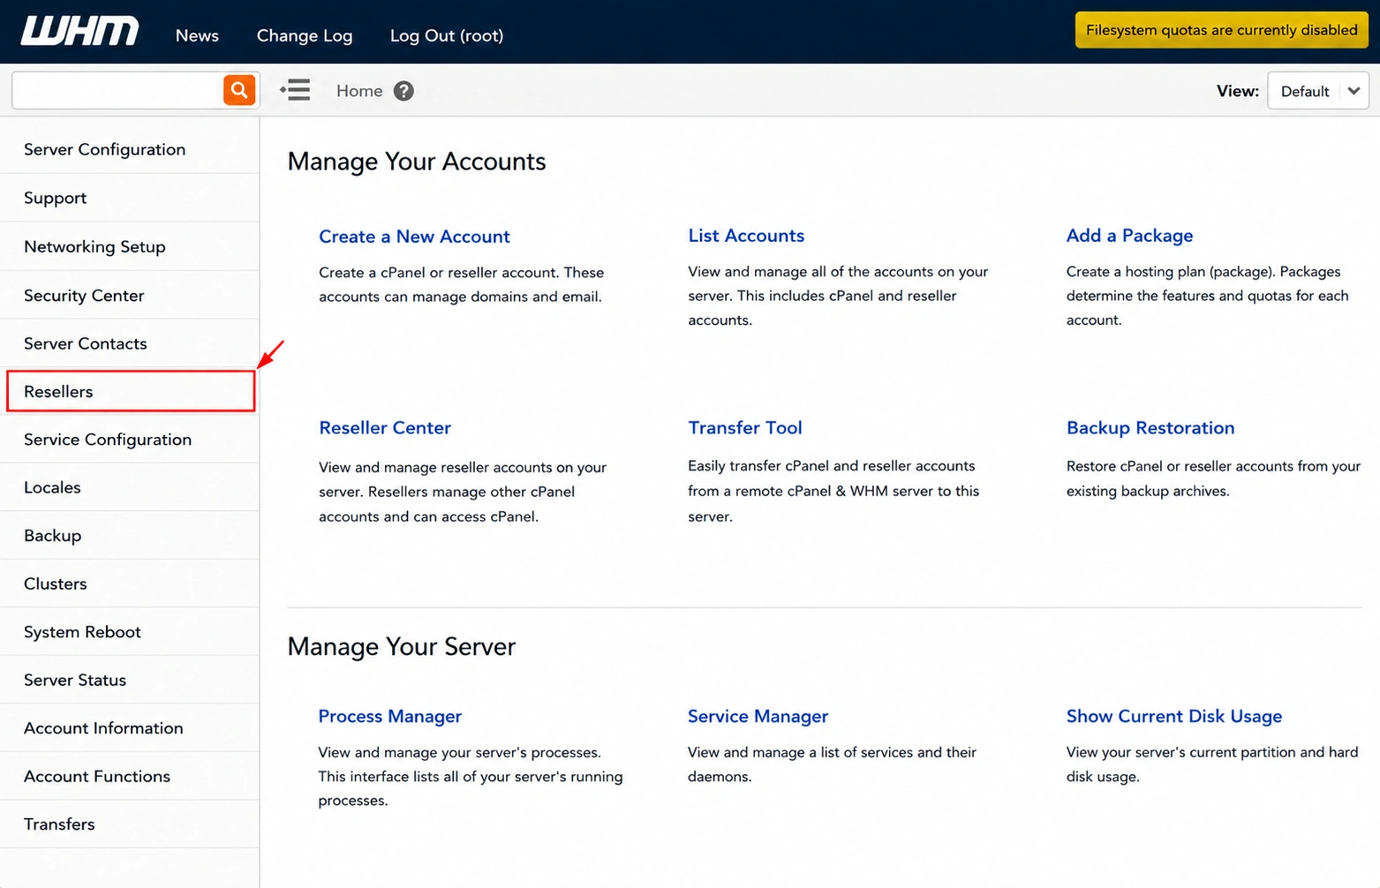Click the WHM logo
Viewport: 1380px width, 888px height.
coord(79,31)
